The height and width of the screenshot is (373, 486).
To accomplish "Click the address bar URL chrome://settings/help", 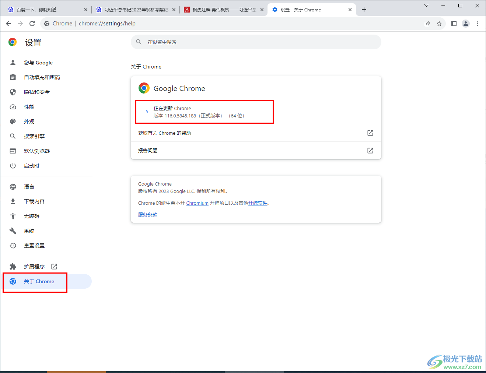I will click(107, 24).
